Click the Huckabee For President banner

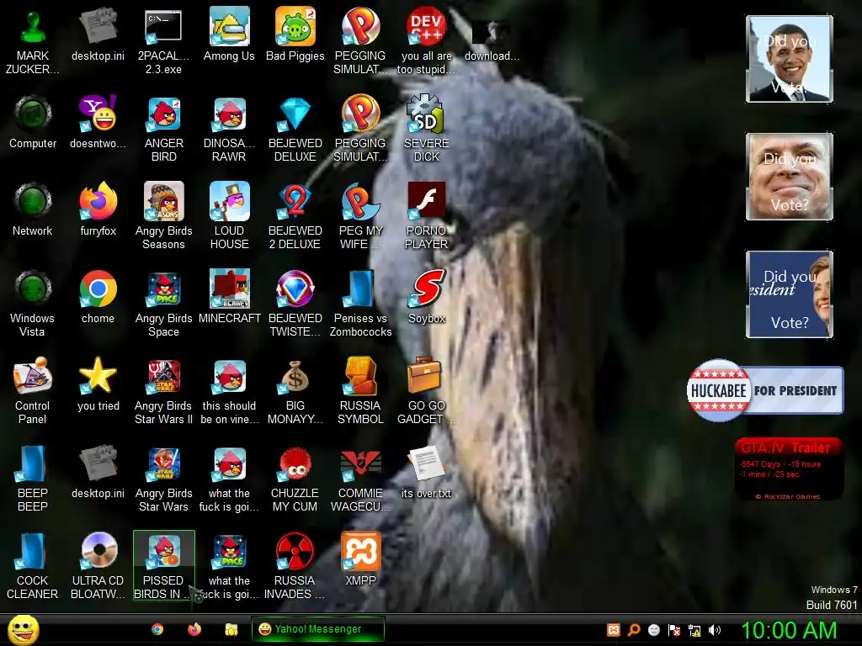[x=765, y=390]
